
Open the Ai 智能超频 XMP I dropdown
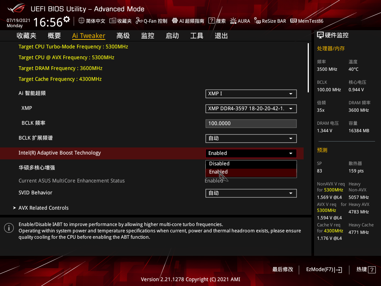[251, 93]
